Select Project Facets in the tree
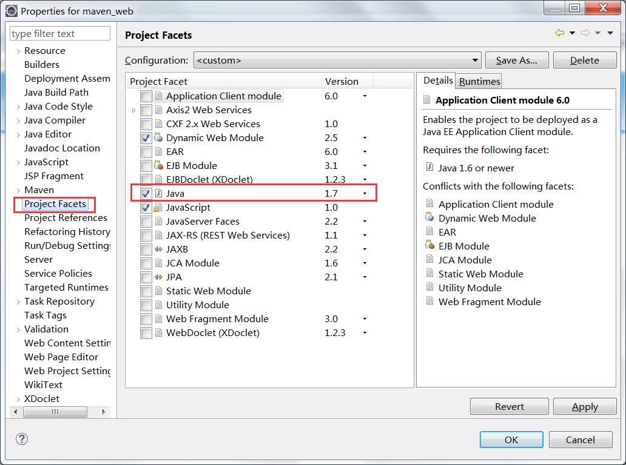This screenshot has width=626, height=465. (x=55, y=204)
